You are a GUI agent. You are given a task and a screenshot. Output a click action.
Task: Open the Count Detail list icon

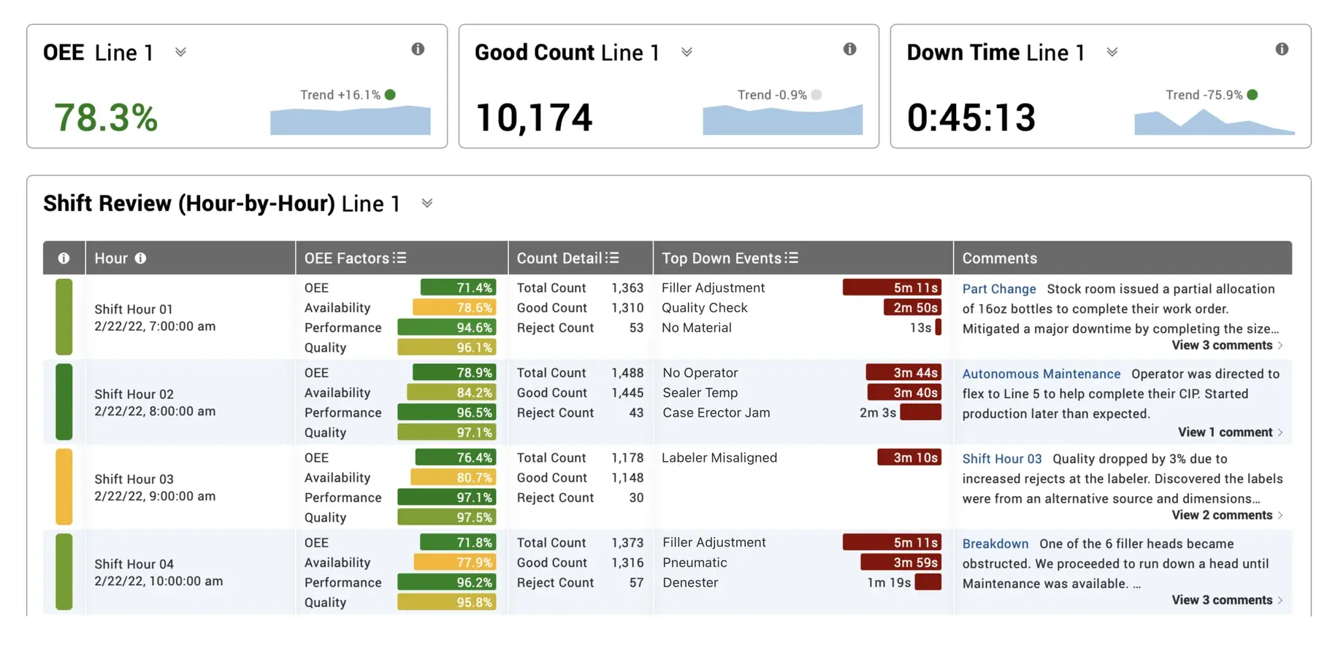click(x=612, y=258)
